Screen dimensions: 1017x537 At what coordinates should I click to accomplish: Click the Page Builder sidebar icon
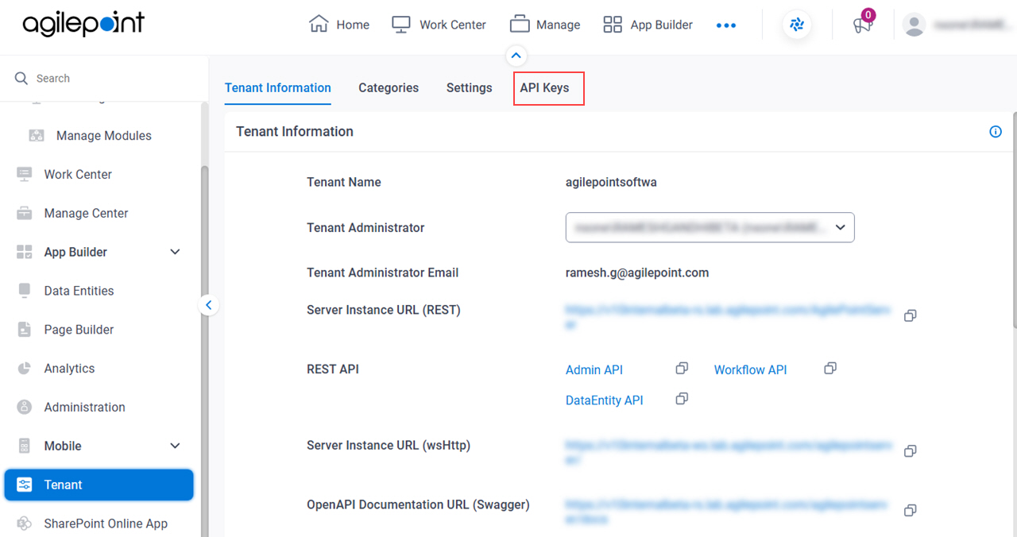tap(25, 330)
